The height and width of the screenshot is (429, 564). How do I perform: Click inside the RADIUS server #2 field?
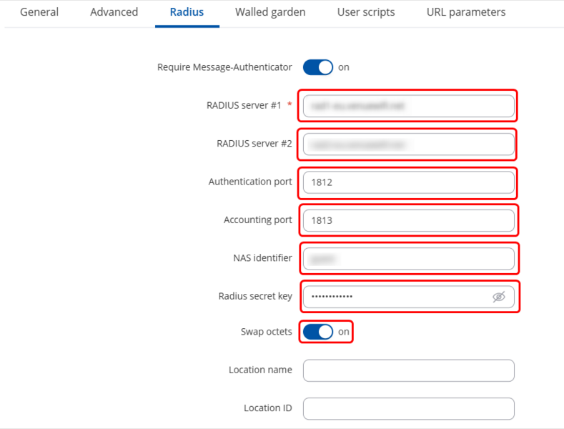pyautogui.click(x=408, y=144)
